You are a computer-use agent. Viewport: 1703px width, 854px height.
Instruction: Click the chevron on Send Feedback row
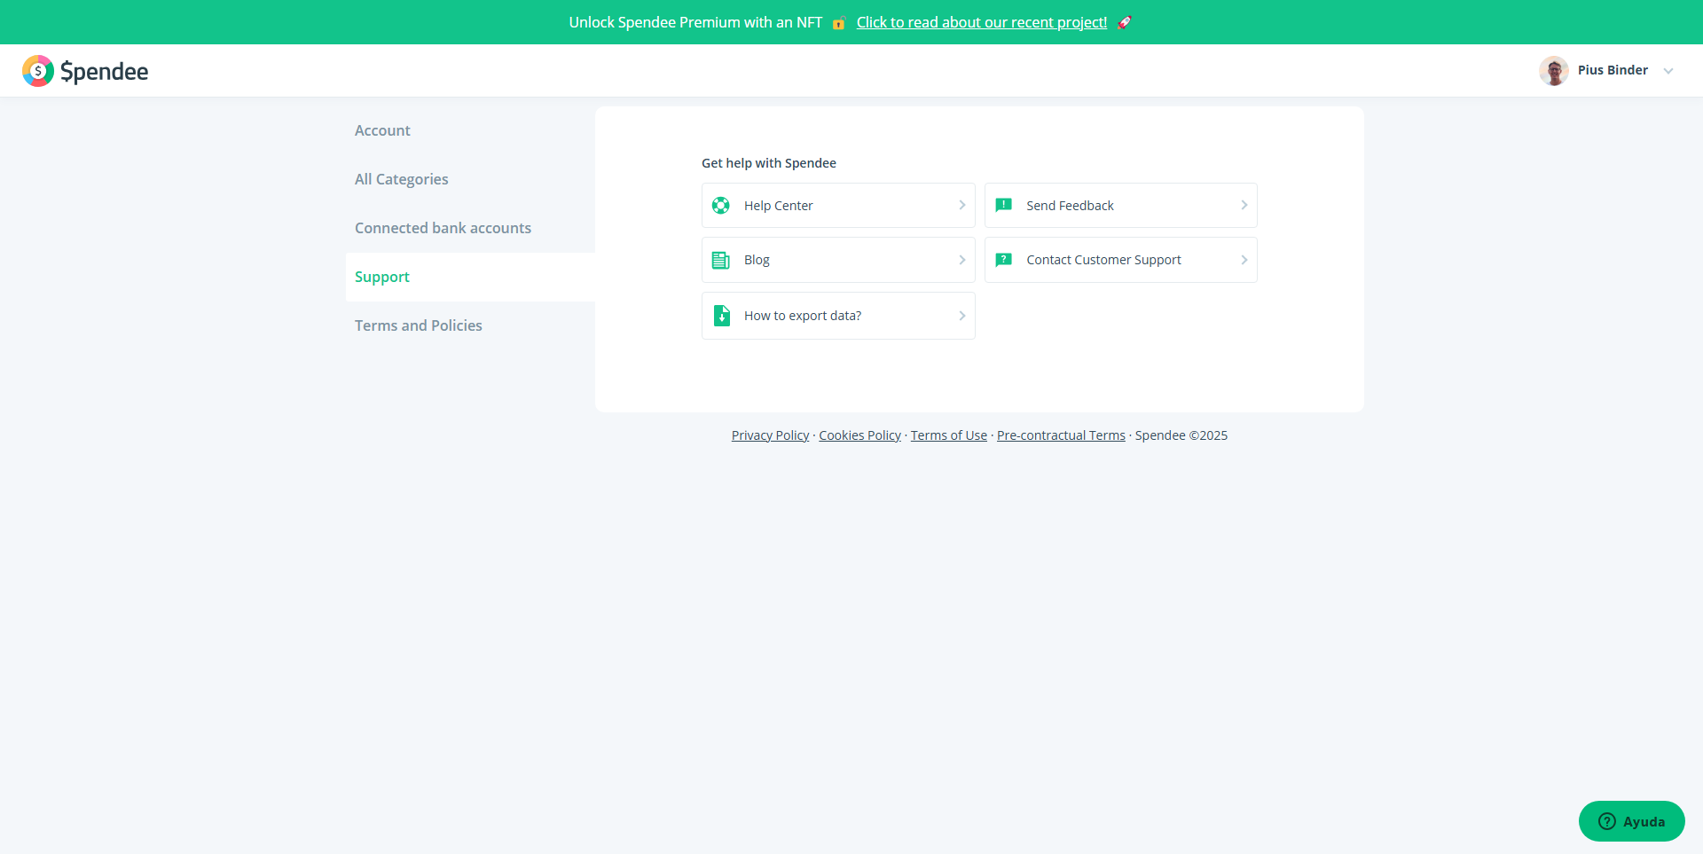[1244, 206]
